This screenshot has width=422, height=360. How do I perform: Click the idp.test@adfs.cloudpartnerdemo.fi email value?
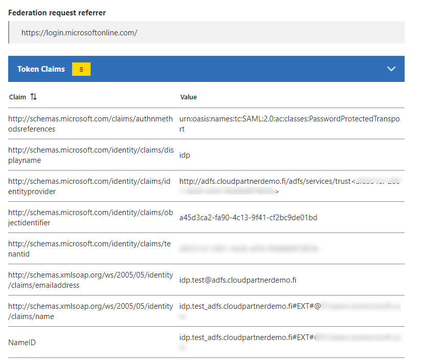tap(238, 280)
